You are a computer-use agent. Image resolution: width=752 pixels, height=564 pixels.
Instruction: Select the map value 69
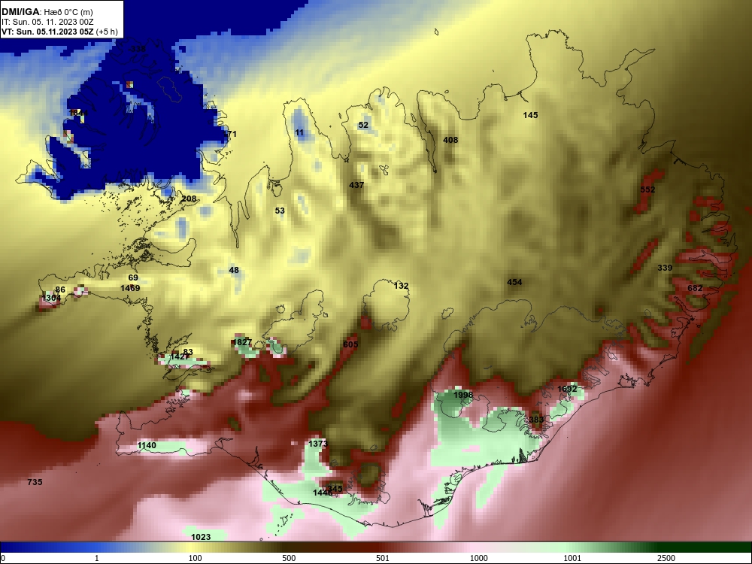(x=133, y=277)
